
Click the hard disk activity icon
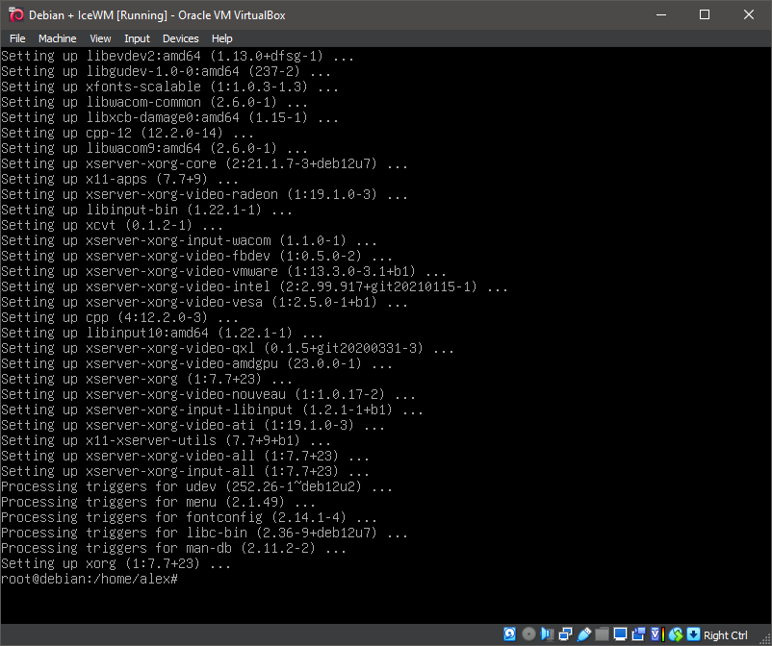tap(509, 634)
